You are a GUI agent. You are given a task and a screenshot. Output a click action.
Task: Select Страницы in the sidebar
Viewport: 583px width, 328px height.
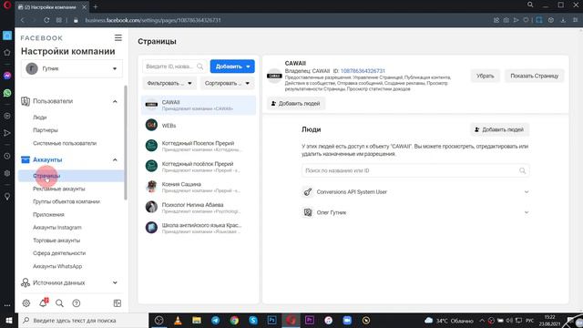[71, 176]
